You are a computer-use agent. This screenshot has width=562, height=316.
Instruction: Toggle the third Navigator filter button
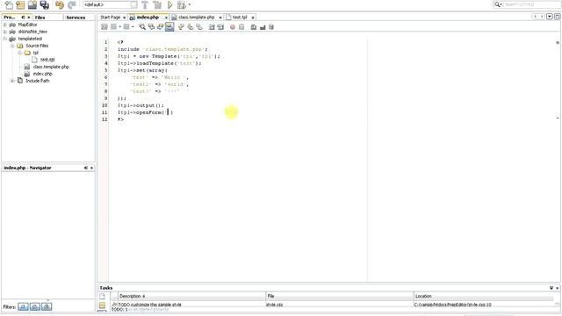(47, 306)
